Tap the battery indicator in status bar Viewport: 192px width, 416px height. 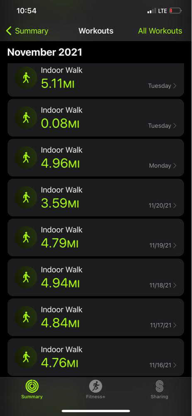(x=175, y=11)
